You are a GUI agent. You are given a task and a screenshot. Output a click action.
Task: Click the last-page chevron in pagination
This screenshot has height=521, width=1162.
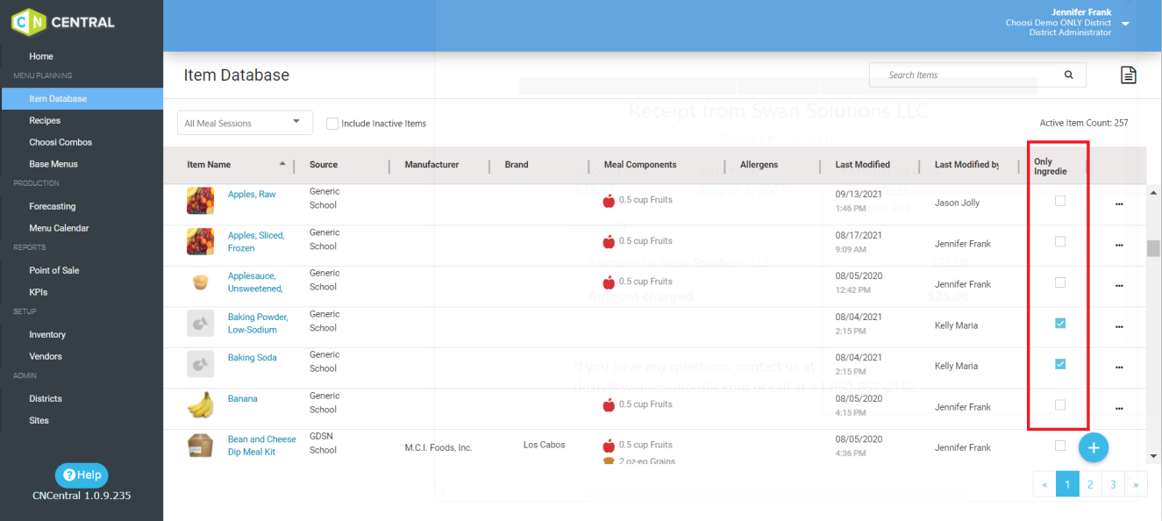pos(1135,483)
